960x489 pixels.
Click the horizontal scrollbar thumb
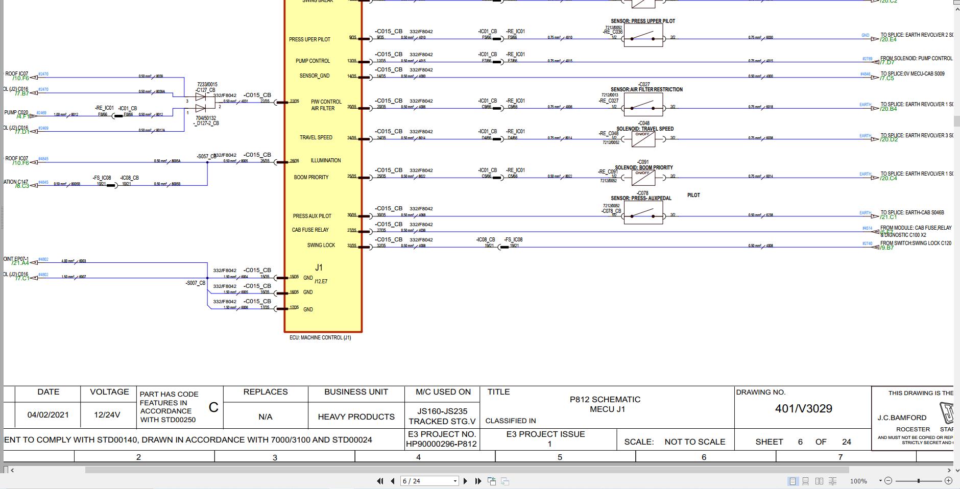[467, 470]
